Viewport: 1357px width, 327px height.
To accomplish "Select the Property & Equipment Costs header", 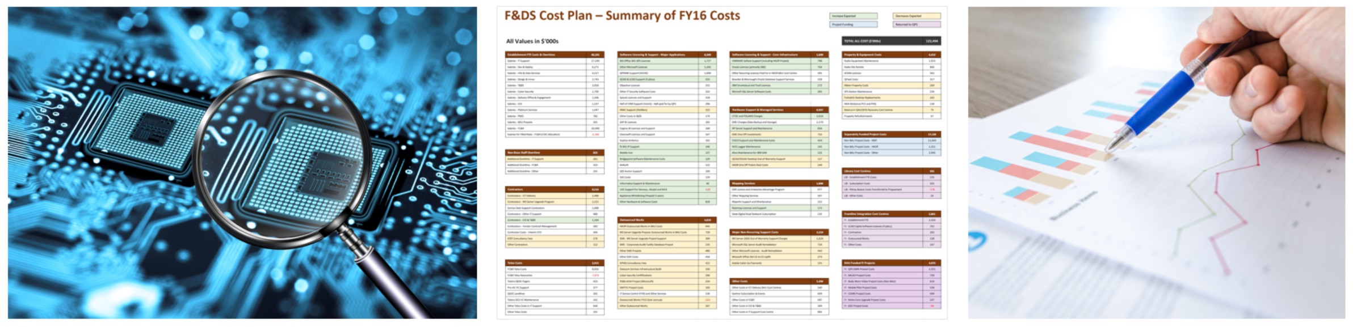I will (891, 55).
